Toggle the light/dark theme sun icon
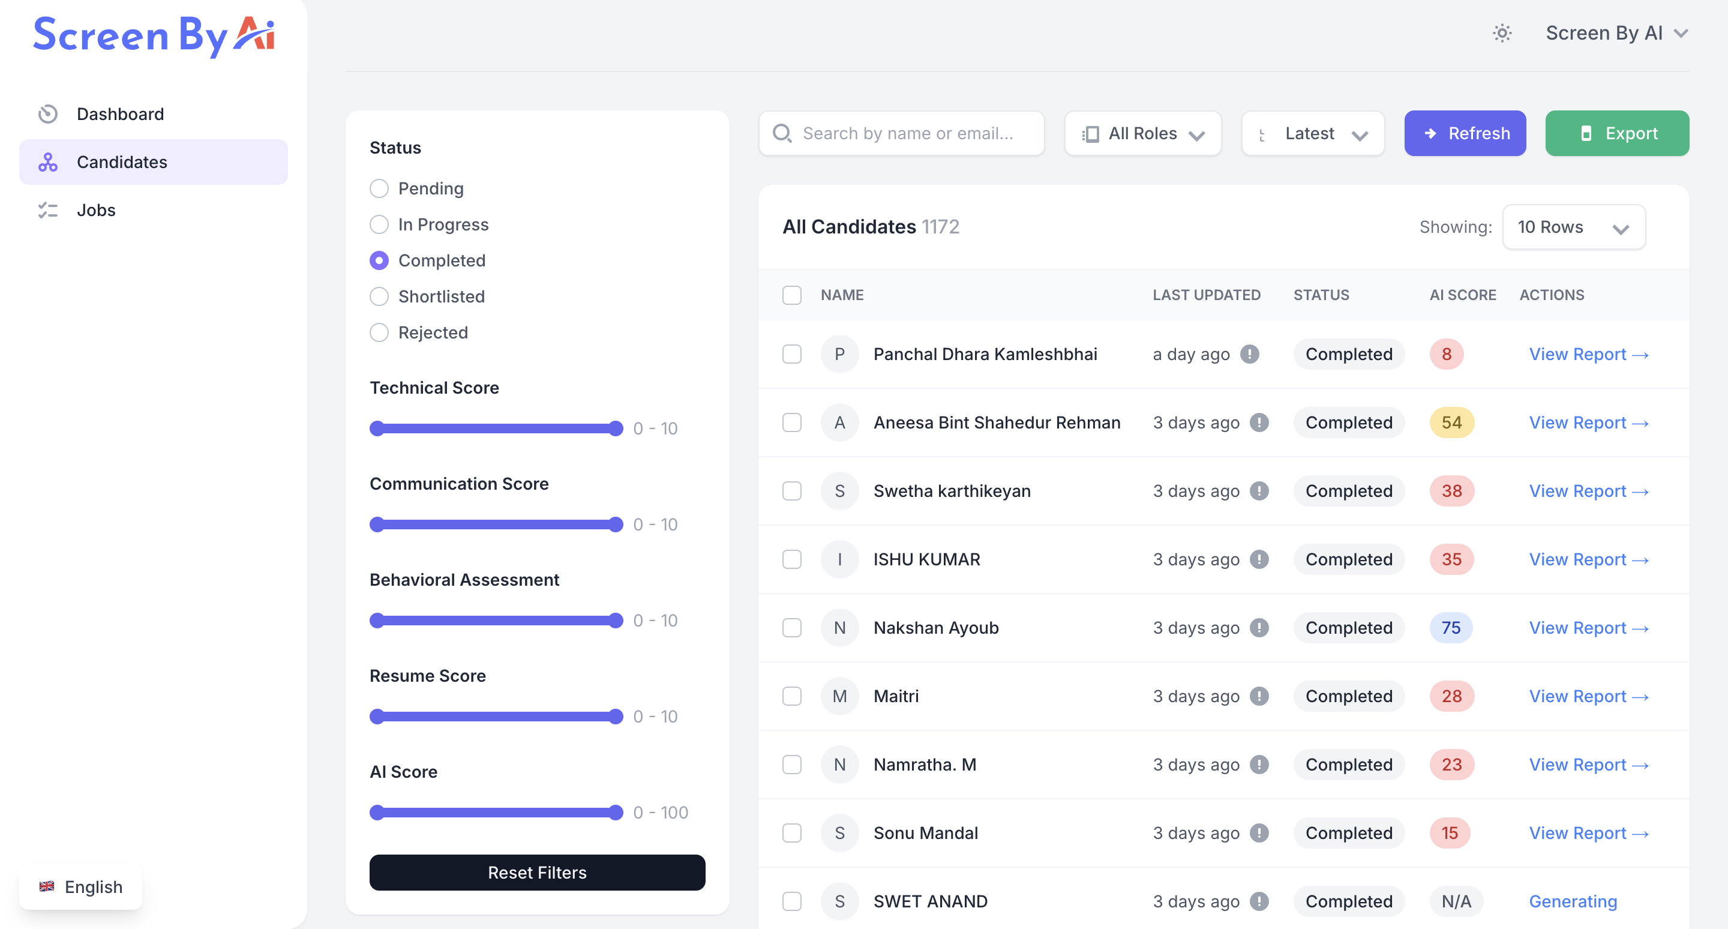The height and width of the screenshot is (929, 1728). coord(1502,33)
